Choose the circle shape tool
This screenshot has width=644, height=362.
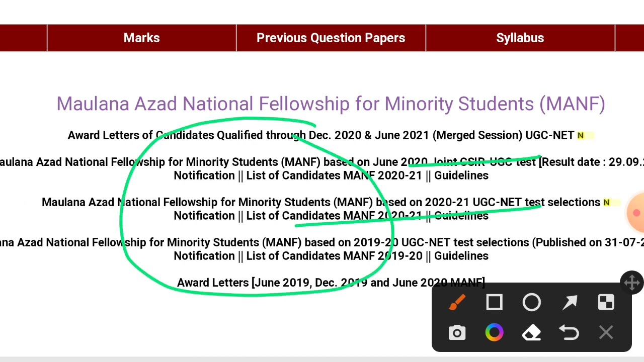click(532, 303)
